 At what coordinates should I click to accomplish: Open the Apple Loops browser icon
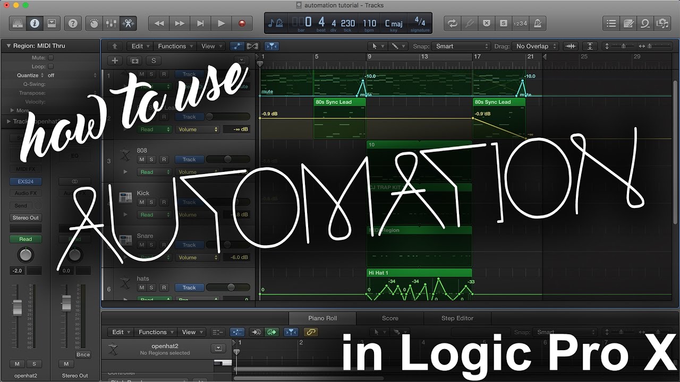pos(645,23)
